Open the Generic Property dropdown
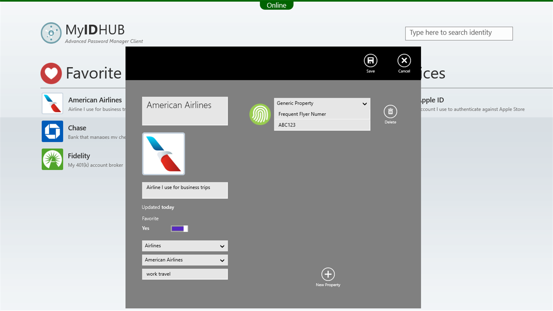The width and height of the screenshot is (553, 311). click(x=322, y=103)
